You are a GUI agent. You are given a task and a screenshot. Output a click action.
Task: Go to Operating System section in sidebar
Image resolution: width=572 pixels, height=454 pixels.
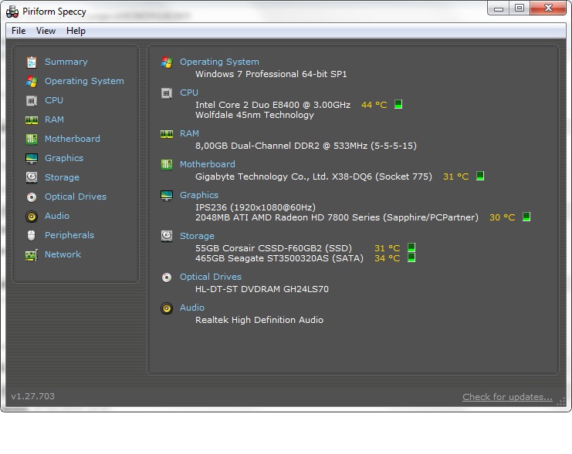tap(84, 81)
